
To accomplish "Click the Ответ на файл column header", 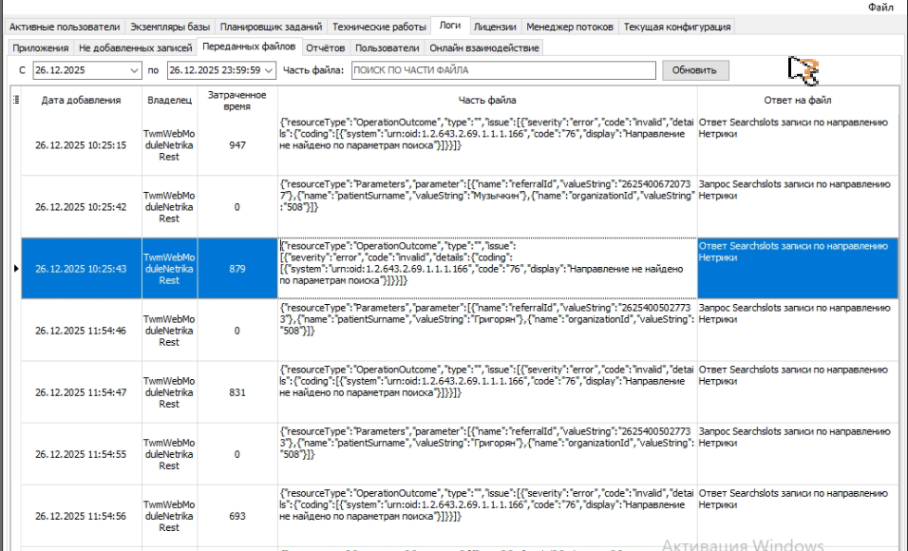I will [x=798, y=101].
